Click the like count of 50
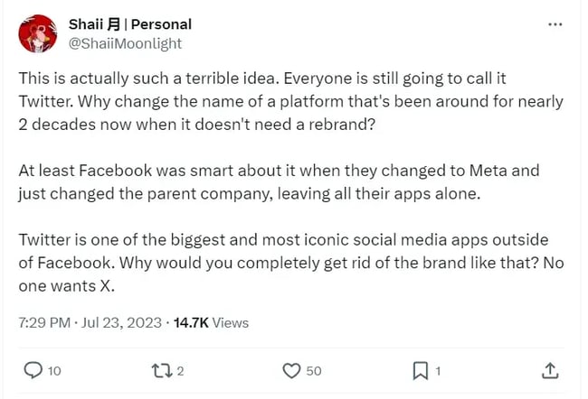Image resolution: width=588 pixels, height=399 pixels. pos(313,371)
